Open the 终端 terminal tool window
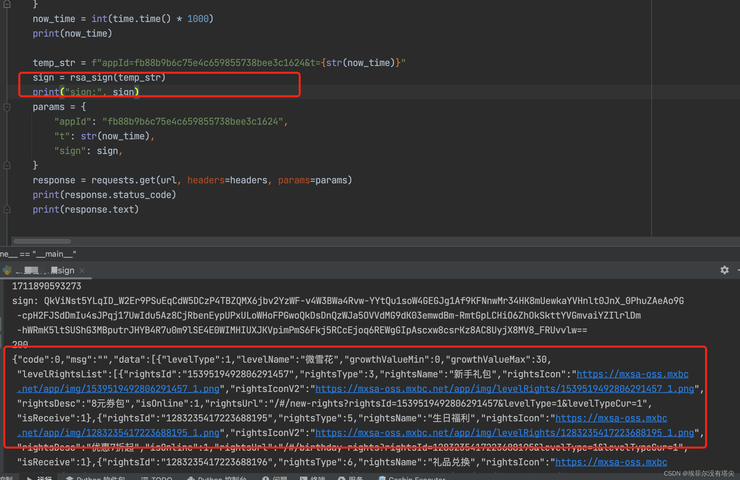Viewport: 740px width, 480px height. click(x=313, y=477)
